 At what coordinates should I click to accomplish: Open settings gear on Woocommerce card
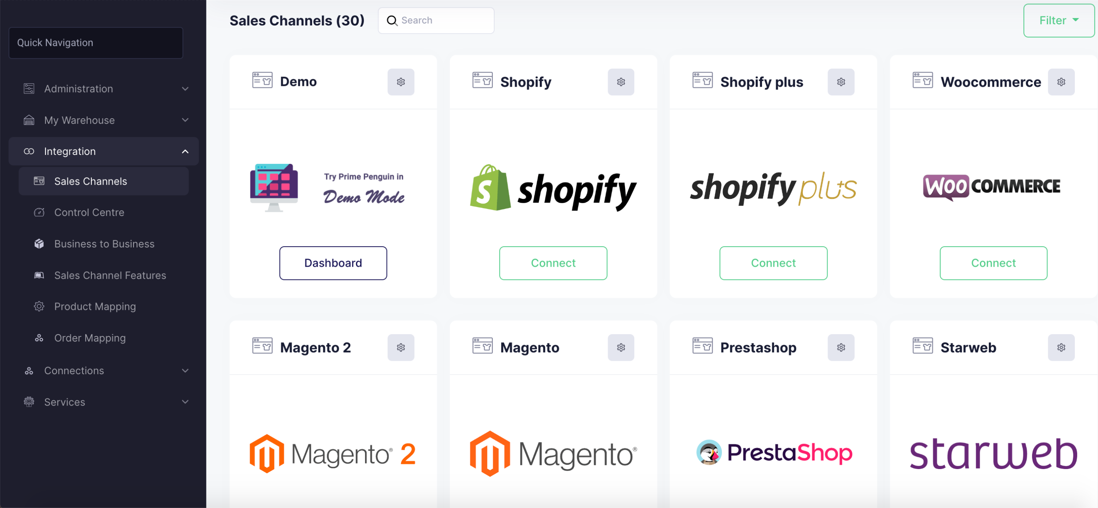pos(1061,82)
